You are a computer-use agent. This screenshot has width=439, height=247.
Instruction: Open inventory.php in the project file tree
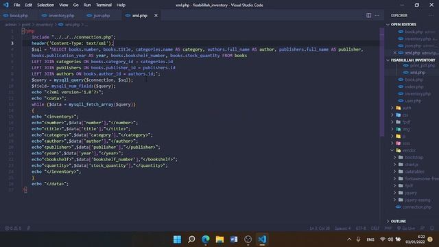[x=418, y=94]
